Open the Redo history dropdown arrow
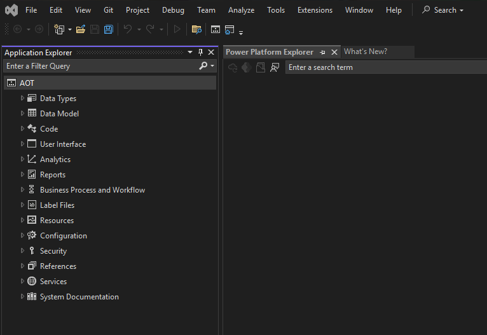 pyautogui.click(x=161, y=29)
